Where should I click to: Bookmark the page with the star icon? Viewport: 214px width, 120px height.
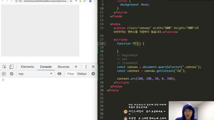71,1
